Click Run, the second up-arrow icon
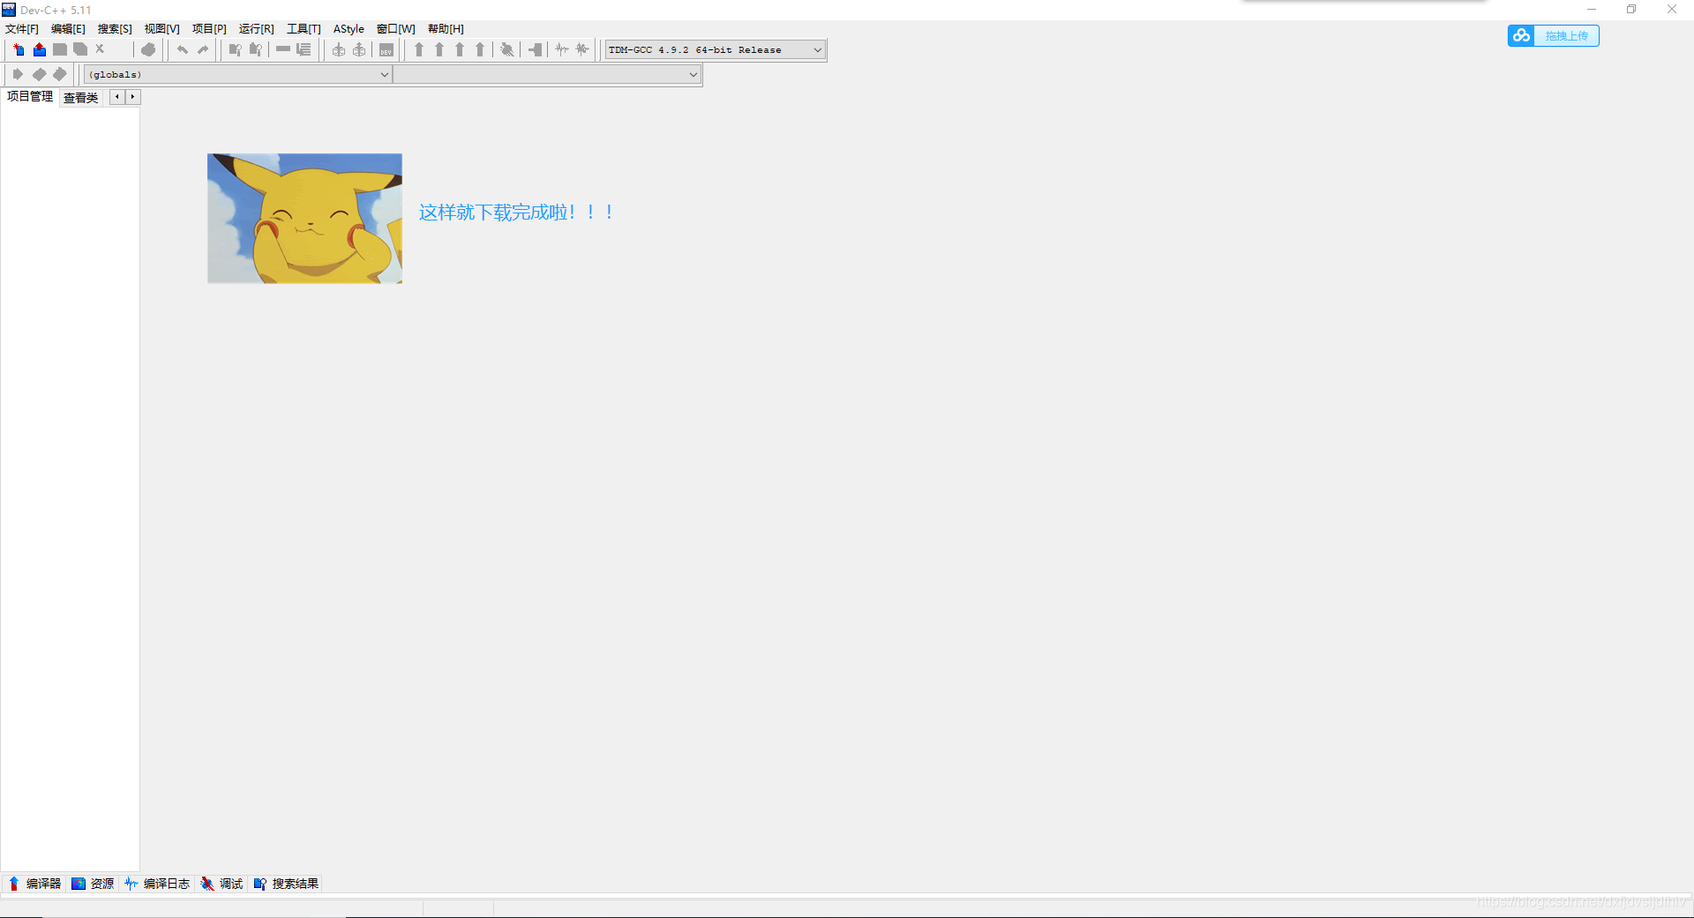1694x918 pixels. point(439,49)
